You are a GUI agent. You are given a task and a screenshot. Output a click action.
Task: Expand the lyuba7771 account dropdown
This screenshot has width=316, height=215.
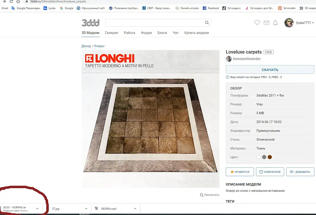(x=313, y=23)
